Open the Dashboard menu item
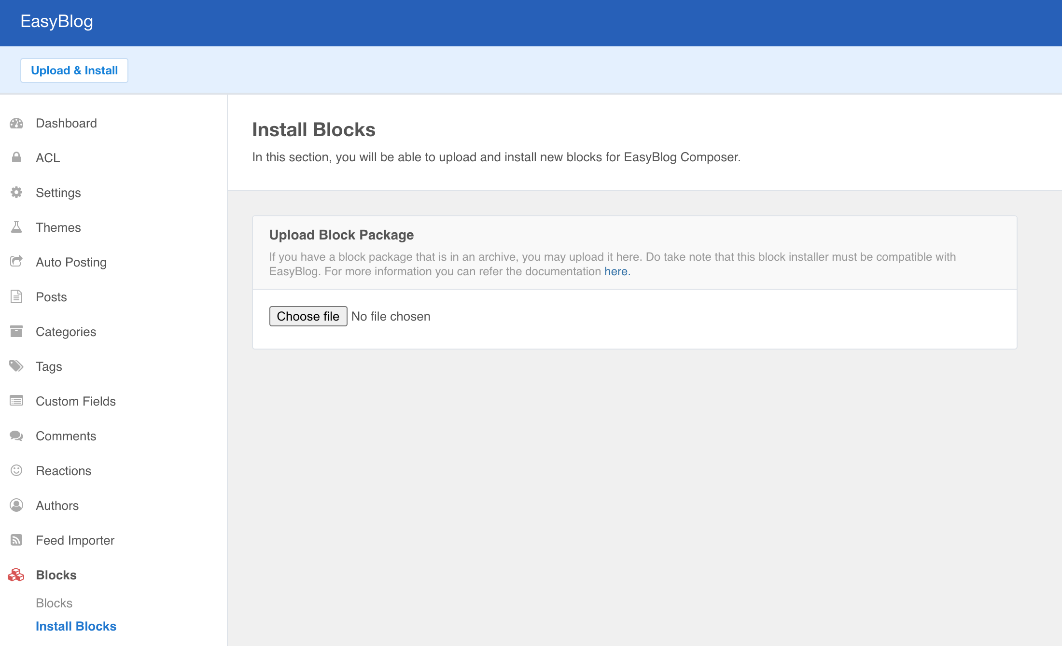This screenshot has height=646, width=1062. pyautogui.click(x=66, y=123)
